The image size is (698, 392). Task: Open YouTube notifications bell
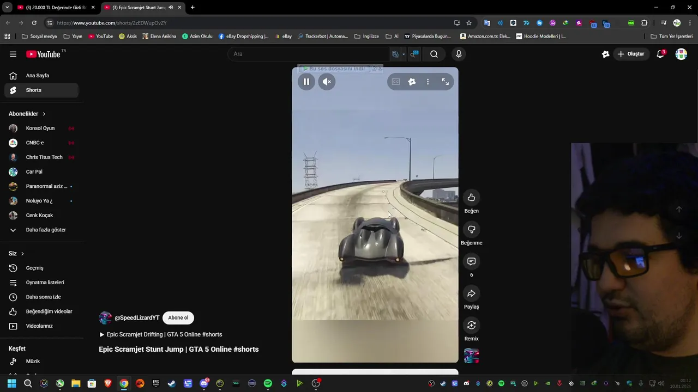click(660, 54)
